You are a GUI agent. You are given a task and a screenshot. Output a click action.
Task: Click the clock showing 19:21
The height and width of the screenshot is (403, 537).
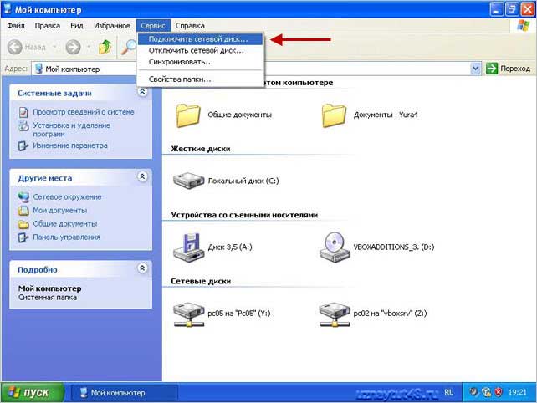(x=518, y=392)
